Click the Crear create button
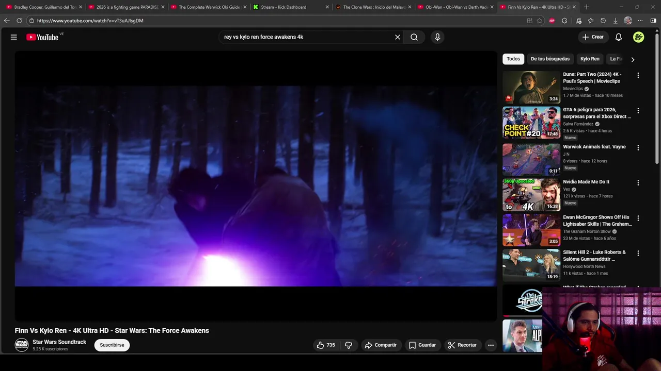Viewport: 661px width, 371px height. 593,37
